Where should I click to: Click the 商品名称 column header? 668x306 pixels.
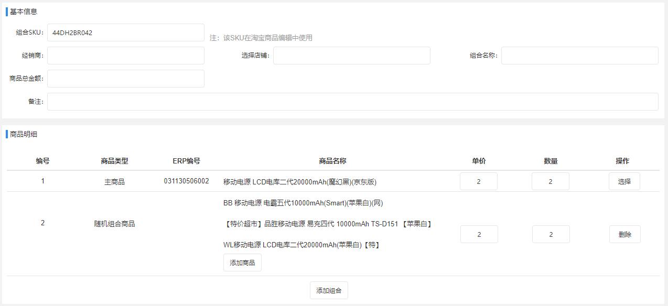tap(332, 161)
